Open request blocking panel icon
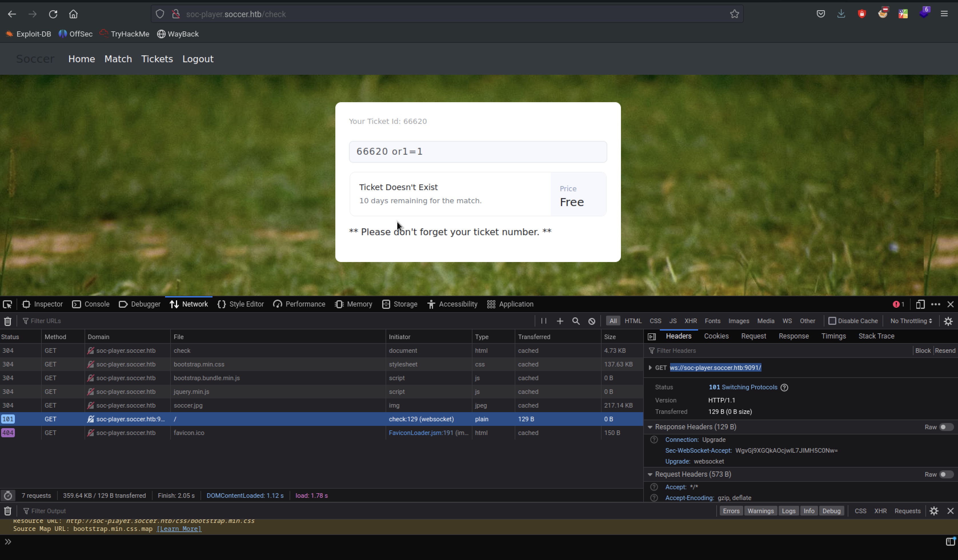The width and height of the screenshot is (958, 560). pyautogui.click(x=592, y=321)
